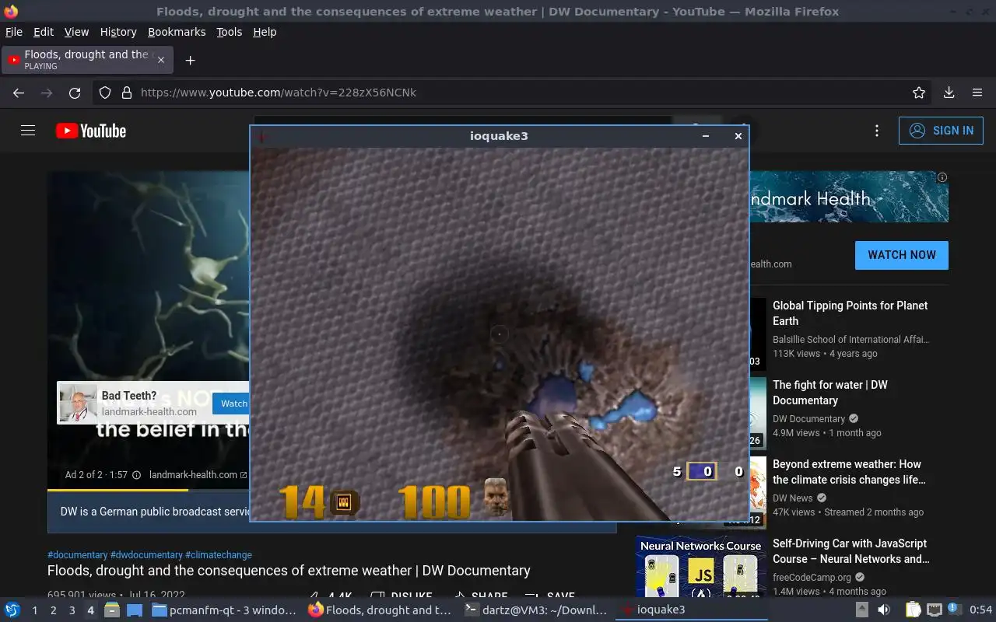Screen dimensions: 996x622
Task: Click DW Documentary channel name under fight for water
Action: pyautogui.click(x=808, y=418)
